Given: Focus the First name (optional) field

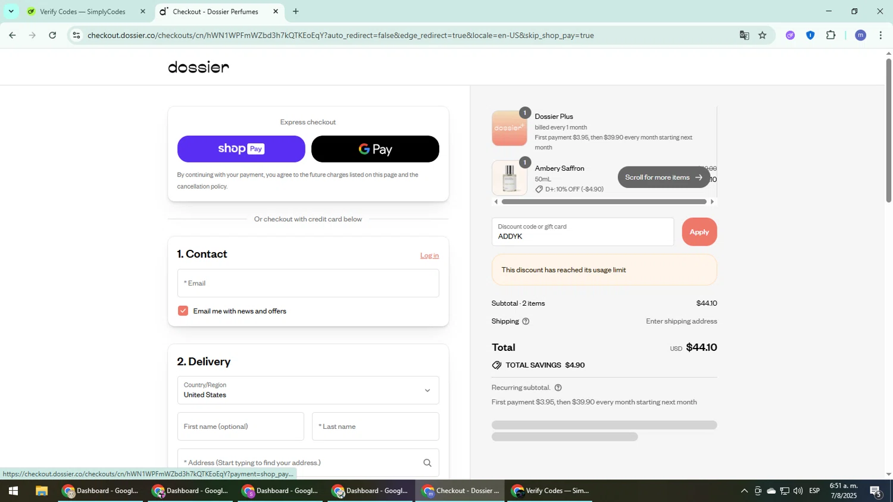Looking at the screenshot, I should [x=241, y=426].
